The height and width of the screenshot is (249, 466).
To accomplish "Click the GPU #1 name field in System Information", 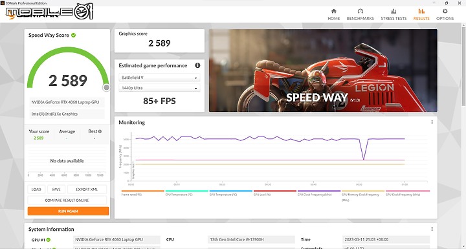I will click(x=116, y=239).
